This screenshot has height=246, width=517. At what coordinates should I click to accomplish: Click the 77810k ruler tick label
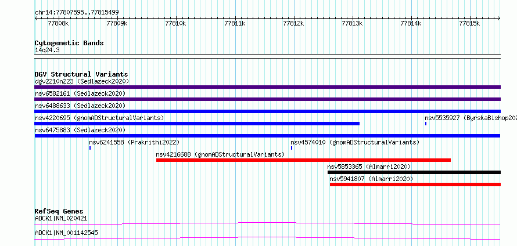point(176,23)
